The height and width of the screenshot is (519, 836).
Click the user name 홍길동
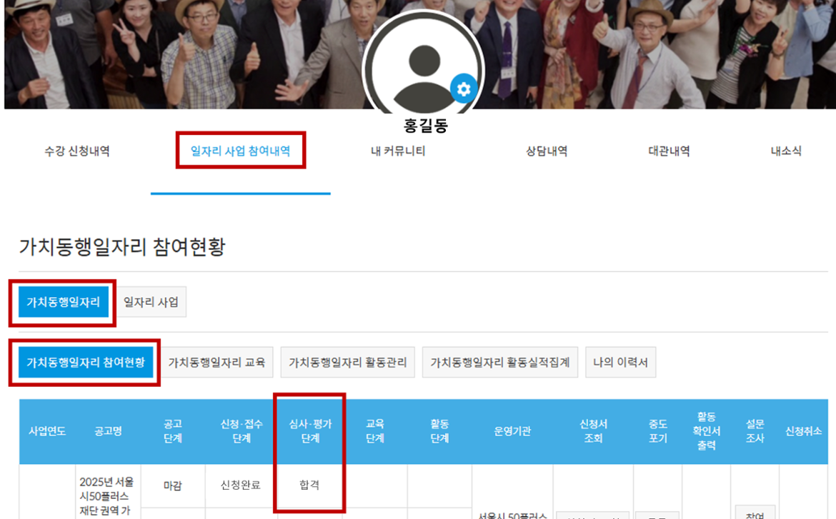[x=427, y=126]
